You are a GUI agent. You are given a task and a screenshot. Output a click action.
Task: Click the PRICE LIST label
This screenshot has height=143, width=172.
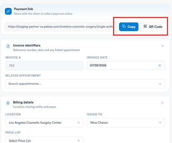point(13,133)
